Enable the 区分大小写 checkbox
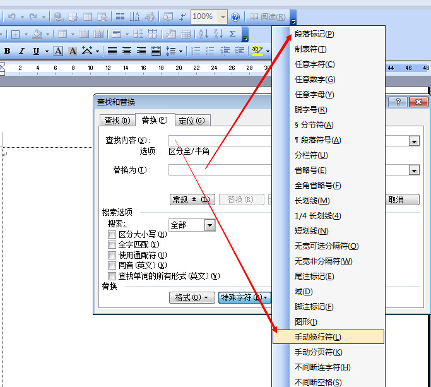The height and width of the screenshot is (387, 431). 112,235
